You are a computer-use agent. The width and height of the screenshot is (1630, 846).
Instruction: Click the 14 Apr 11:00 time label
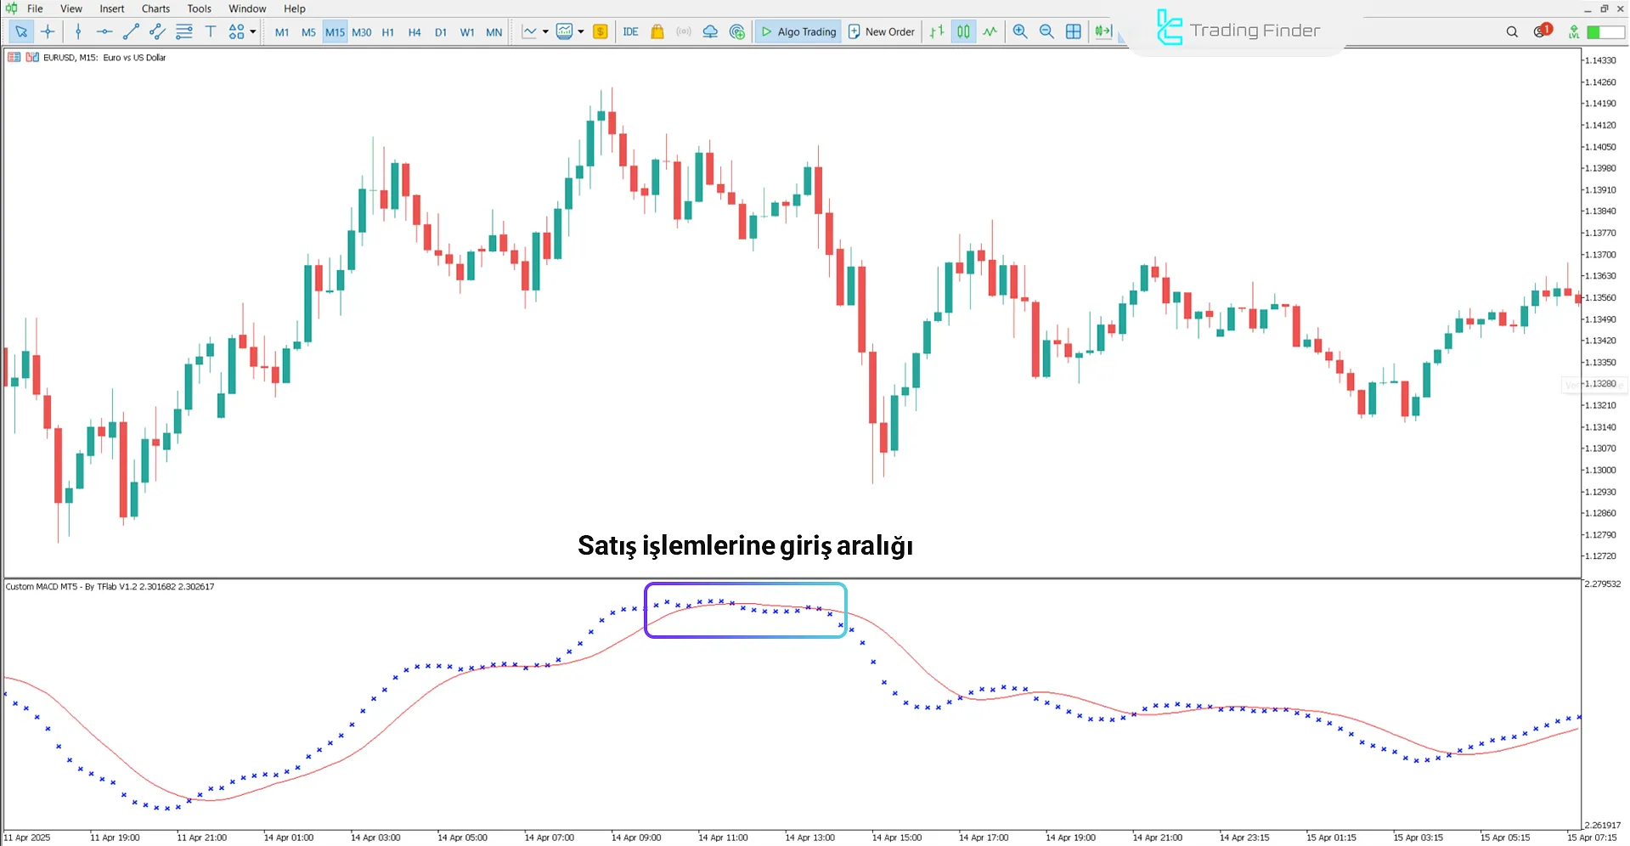(723, 838)
